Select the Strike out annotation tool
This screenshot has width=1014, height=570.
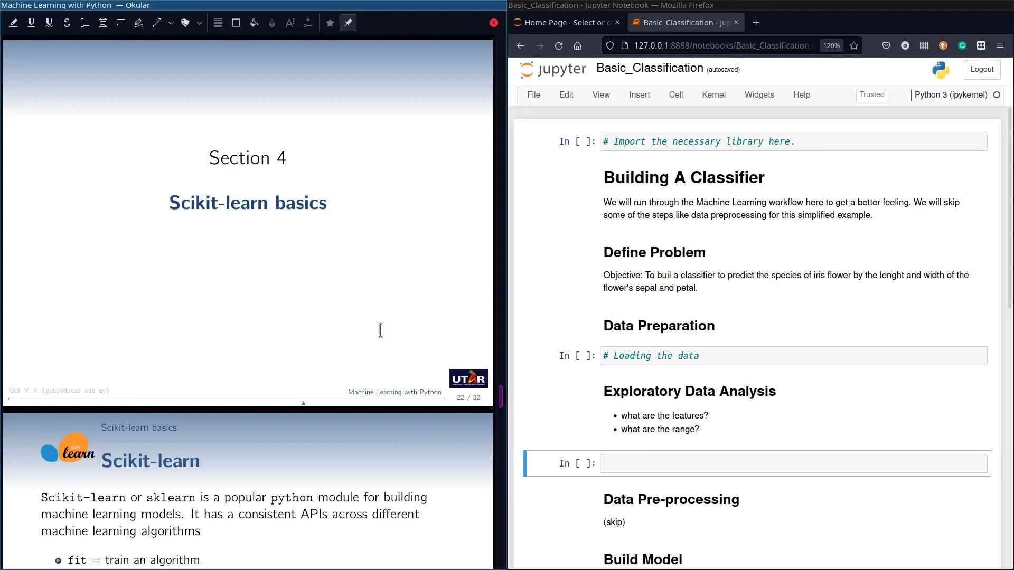point(67,23)
